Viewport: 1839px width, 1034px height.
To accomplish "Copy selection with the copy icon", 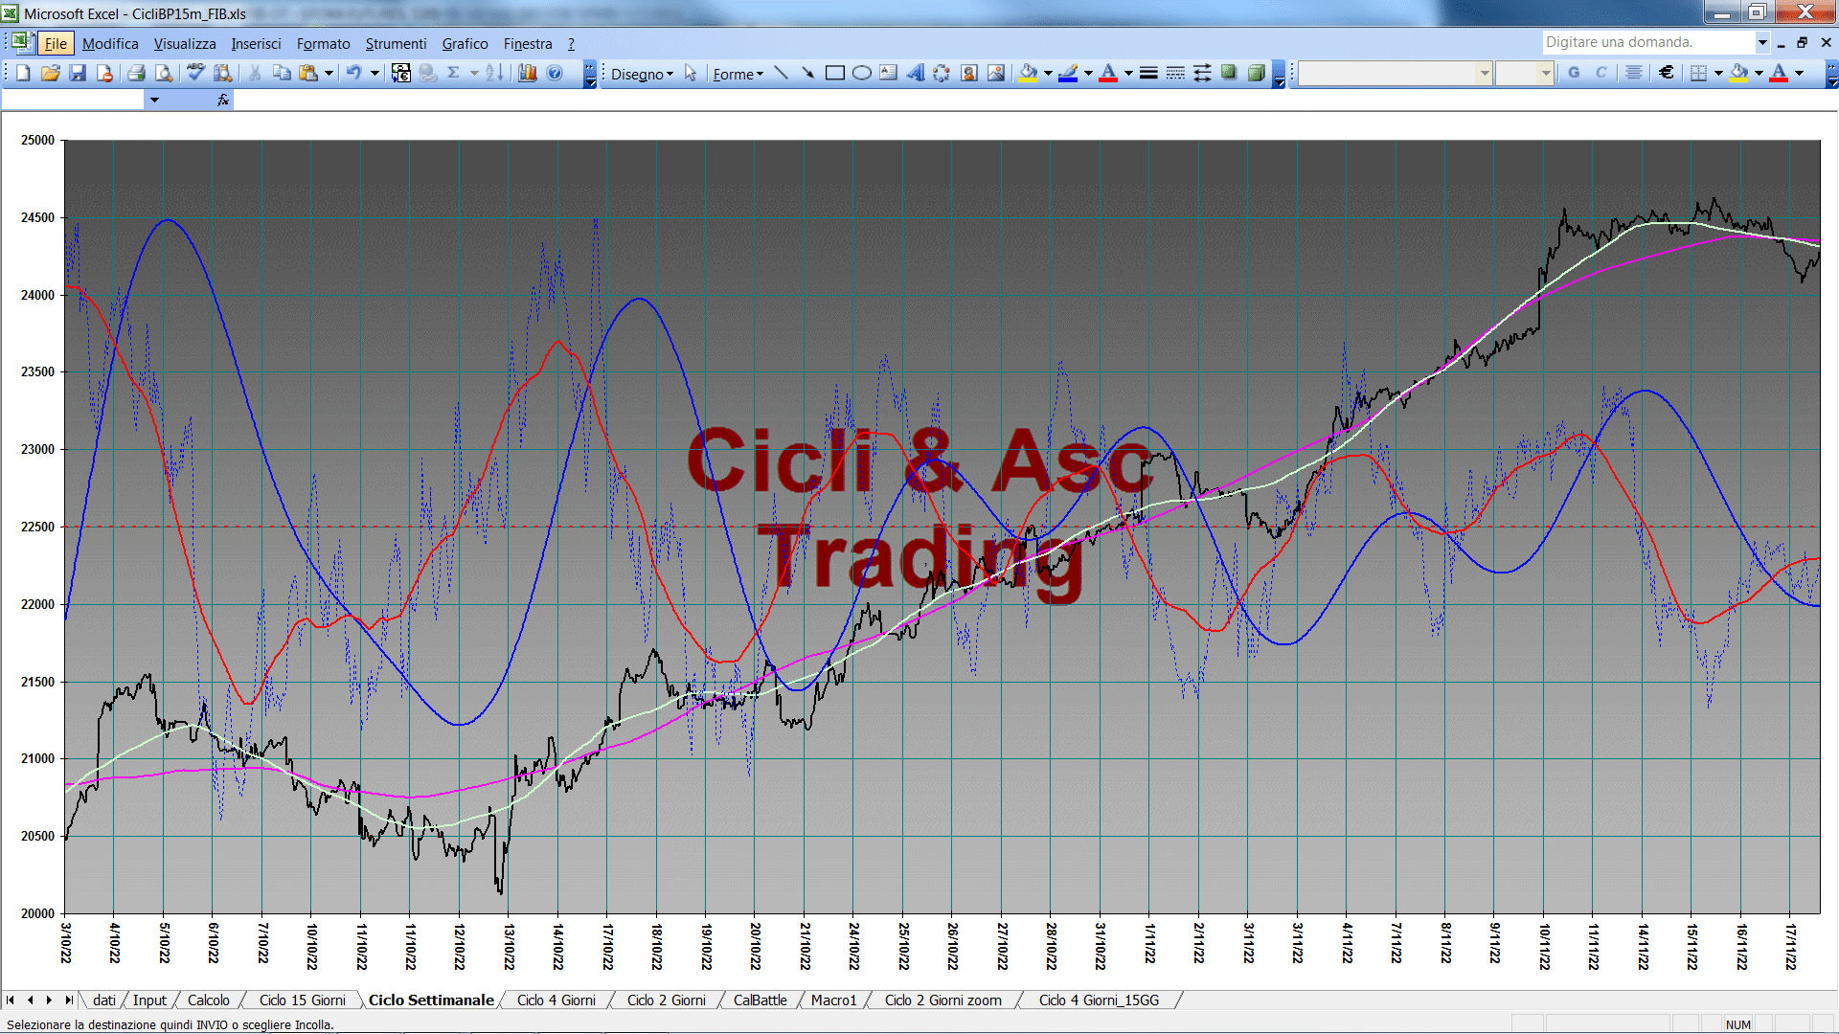I will 282,73.
